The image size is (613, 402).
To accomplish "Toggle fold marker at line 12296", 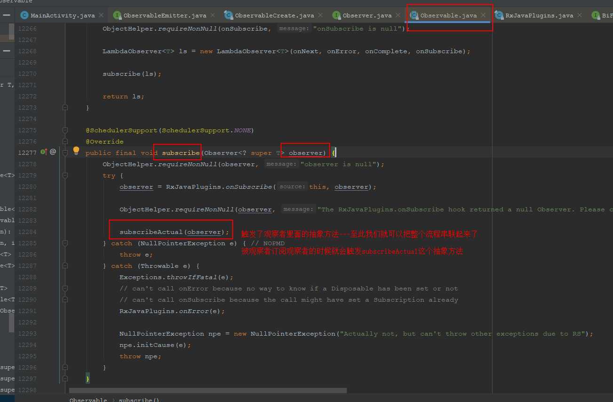I will (x=65, y=368).
